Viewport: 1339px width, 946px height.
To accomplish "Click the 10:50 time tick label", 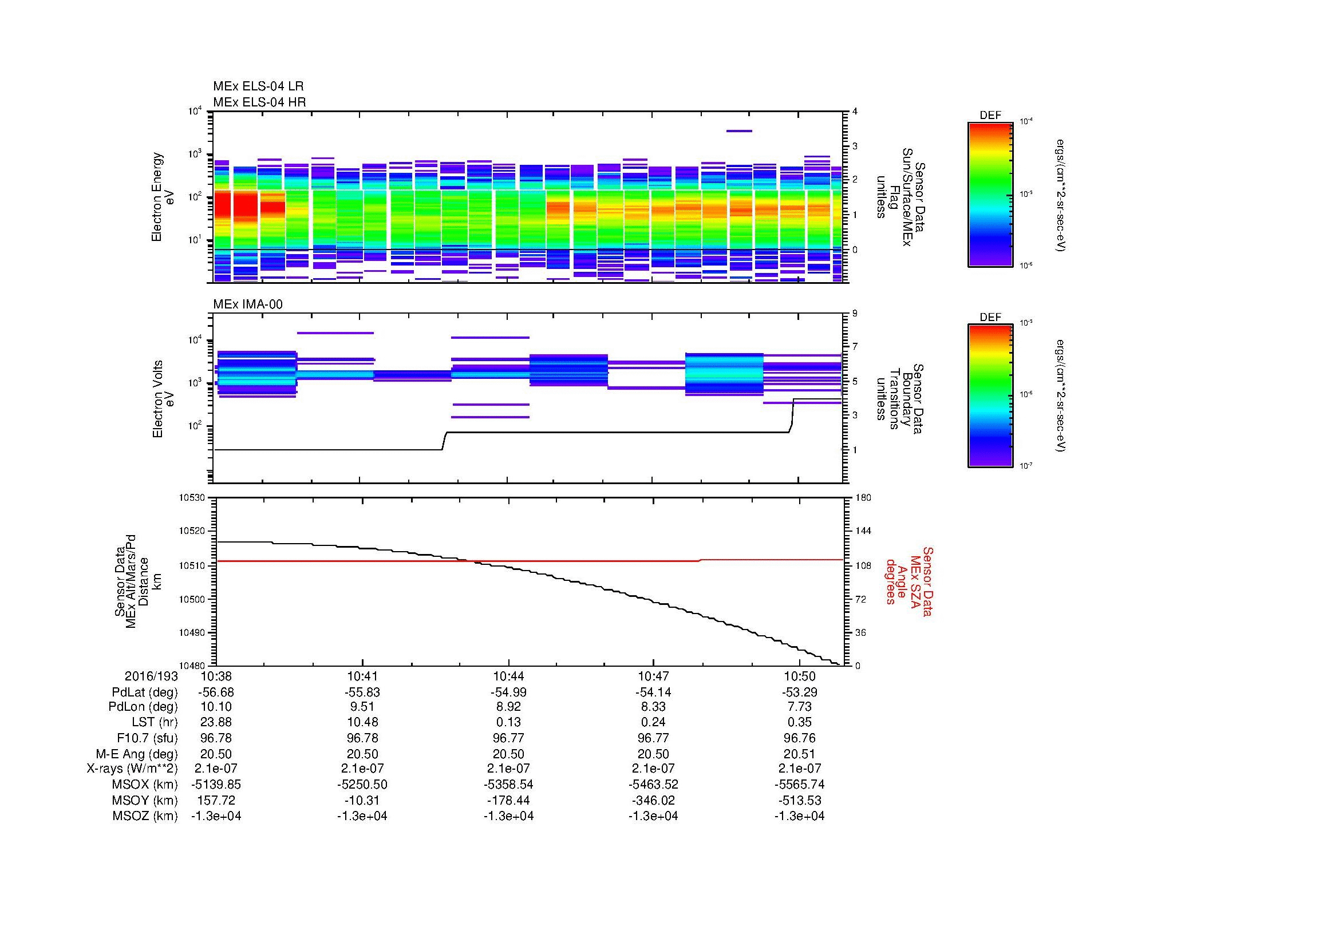I will [800, 676].
